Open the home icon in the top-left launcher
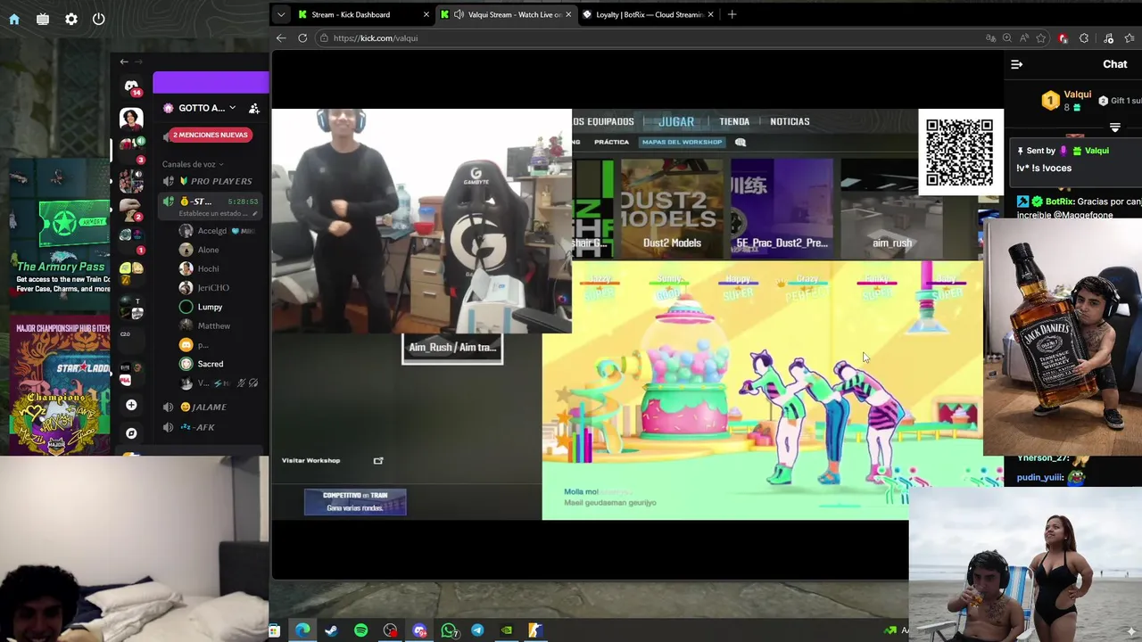This screenshot has height=642, width=1142. (x=14, y=19)
